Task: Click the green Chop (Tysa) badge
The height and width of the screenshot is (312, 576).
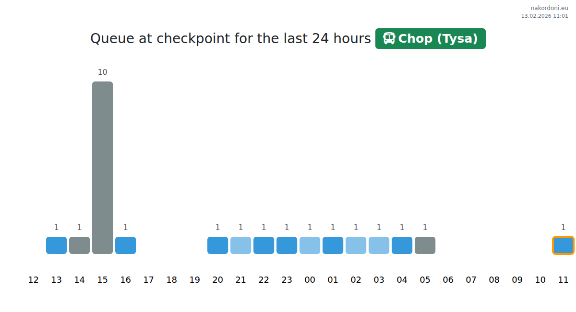Action: coord(430,38)
